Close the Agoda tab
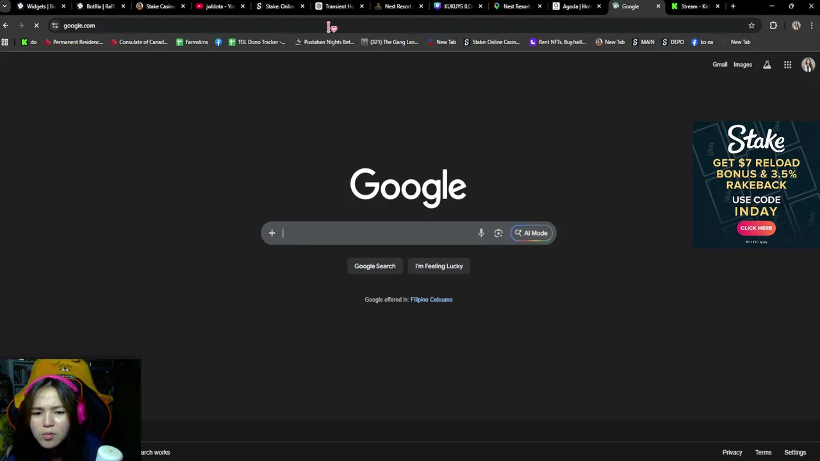The image size is (820, 461). click(x=600, y=6)
